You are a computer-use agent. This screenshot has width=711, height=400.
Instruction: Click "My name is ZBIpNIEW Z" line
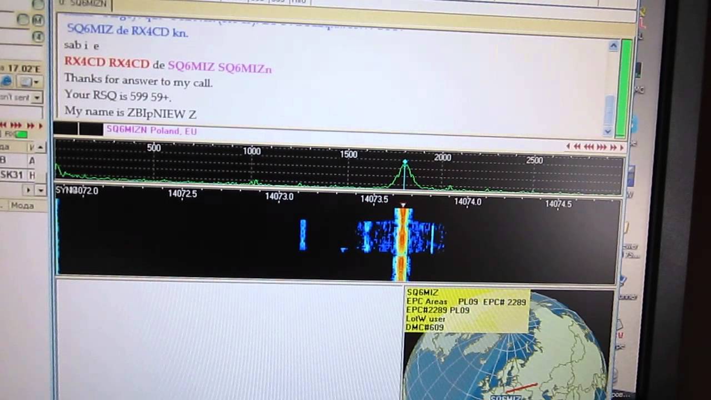[x=131, y=113]
